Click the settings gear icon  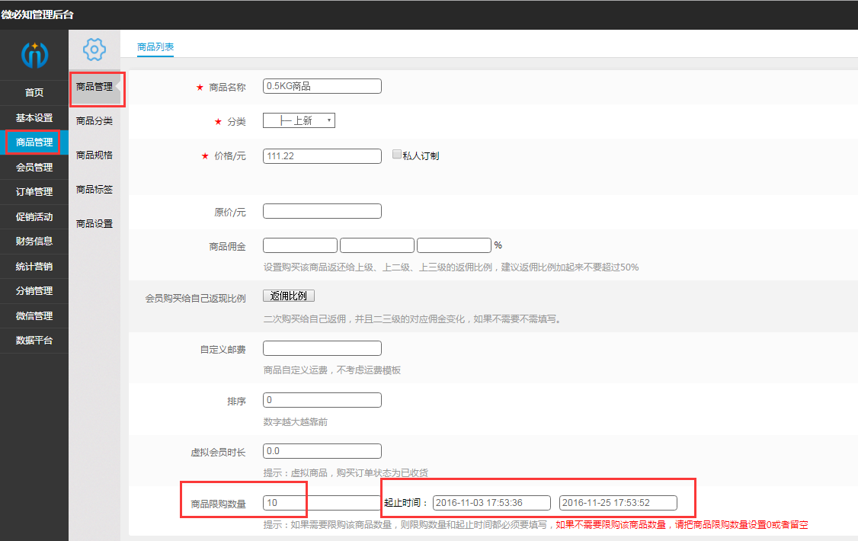click(94, 50)
